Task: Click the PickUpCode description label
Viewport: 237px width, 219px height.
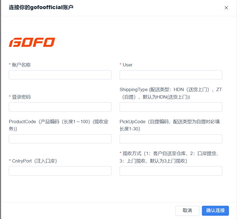Action: coord(170,125)
